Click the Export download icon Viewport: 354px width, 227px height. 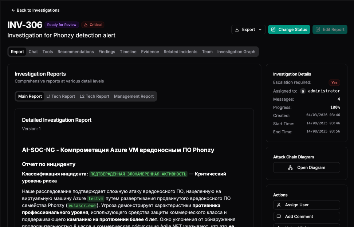tap(237, 29)
